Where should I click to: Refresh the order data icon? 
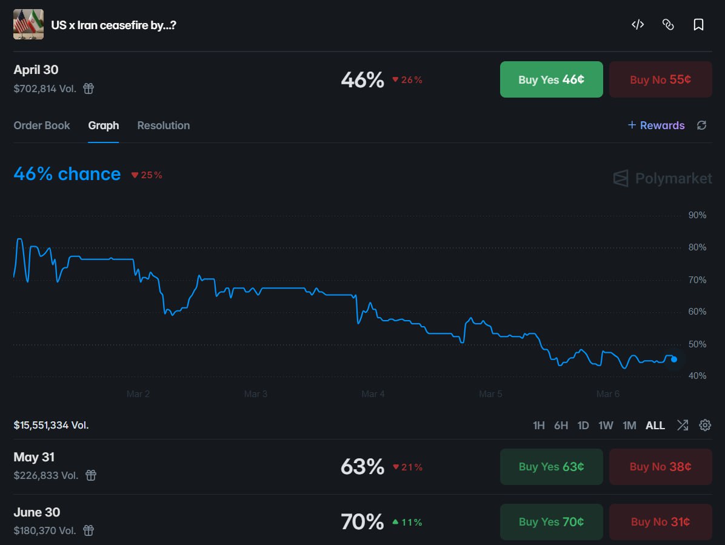click(701, 125)
